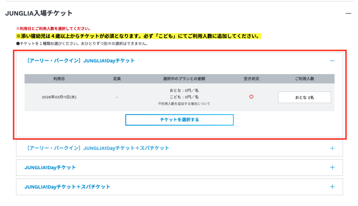Collapse the JUNGLIA入場チケット section minus icon

pos(348,13)
